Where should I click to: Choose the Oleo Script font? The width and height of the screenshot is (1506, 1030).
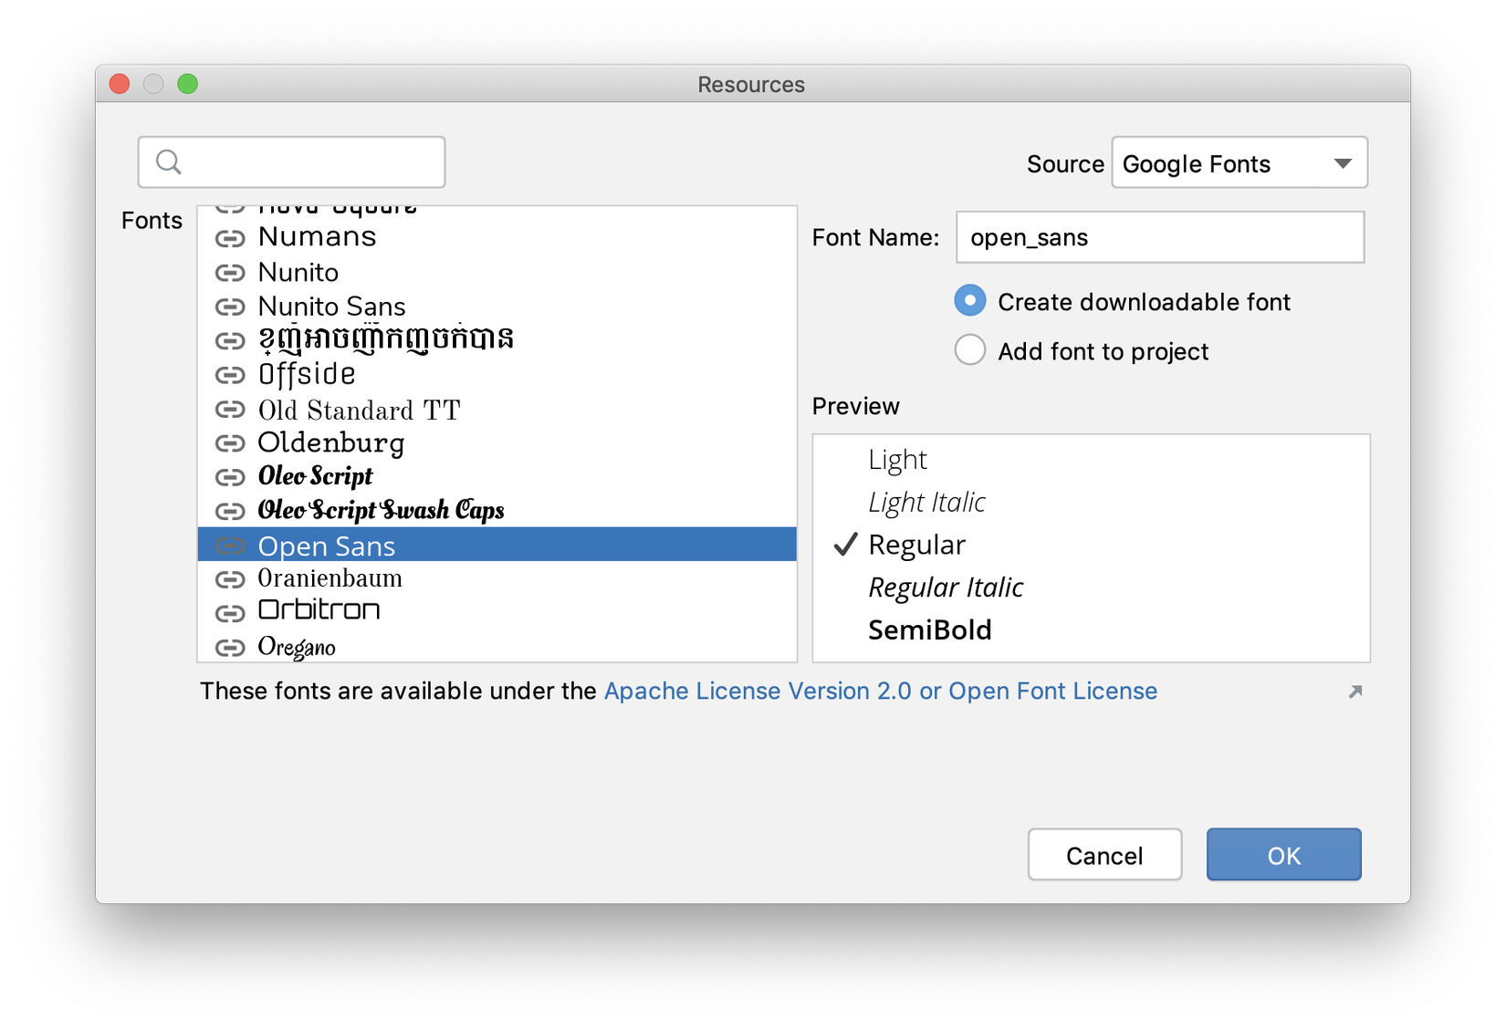click(316, 476)
